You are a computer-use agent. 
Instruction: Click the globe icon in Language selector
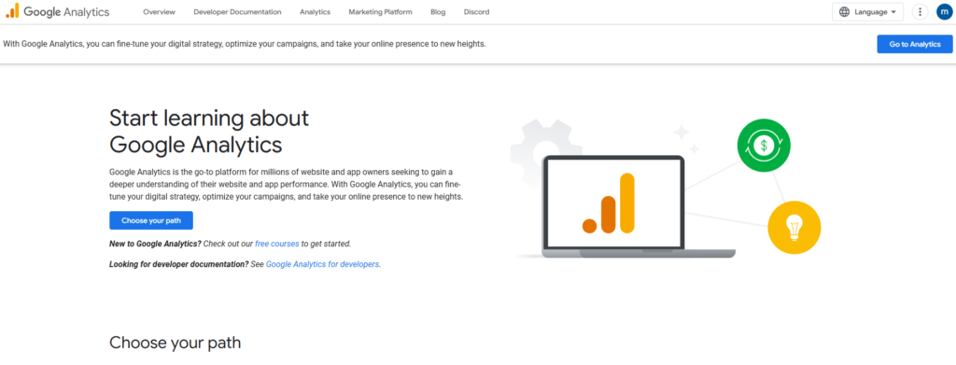844,11
